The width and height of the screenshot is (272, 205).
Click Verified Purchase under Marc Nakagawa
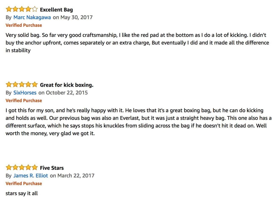coord(24,25)
